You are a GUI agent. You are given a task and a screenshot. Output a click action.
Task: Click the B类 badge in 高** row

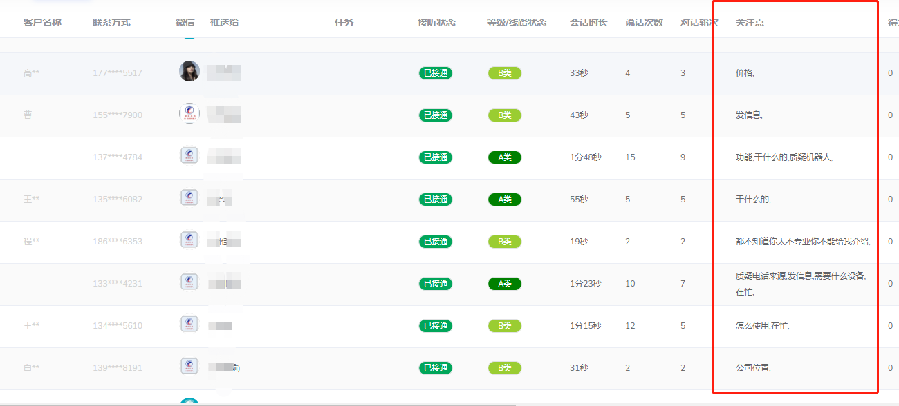504,73
